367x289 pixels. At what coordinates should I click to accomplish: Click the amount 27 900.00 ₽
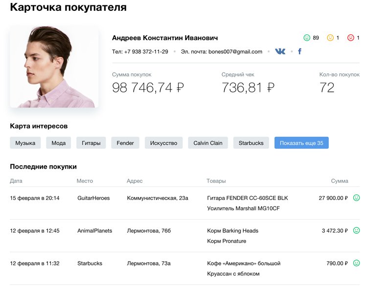[x=333, y=198]
